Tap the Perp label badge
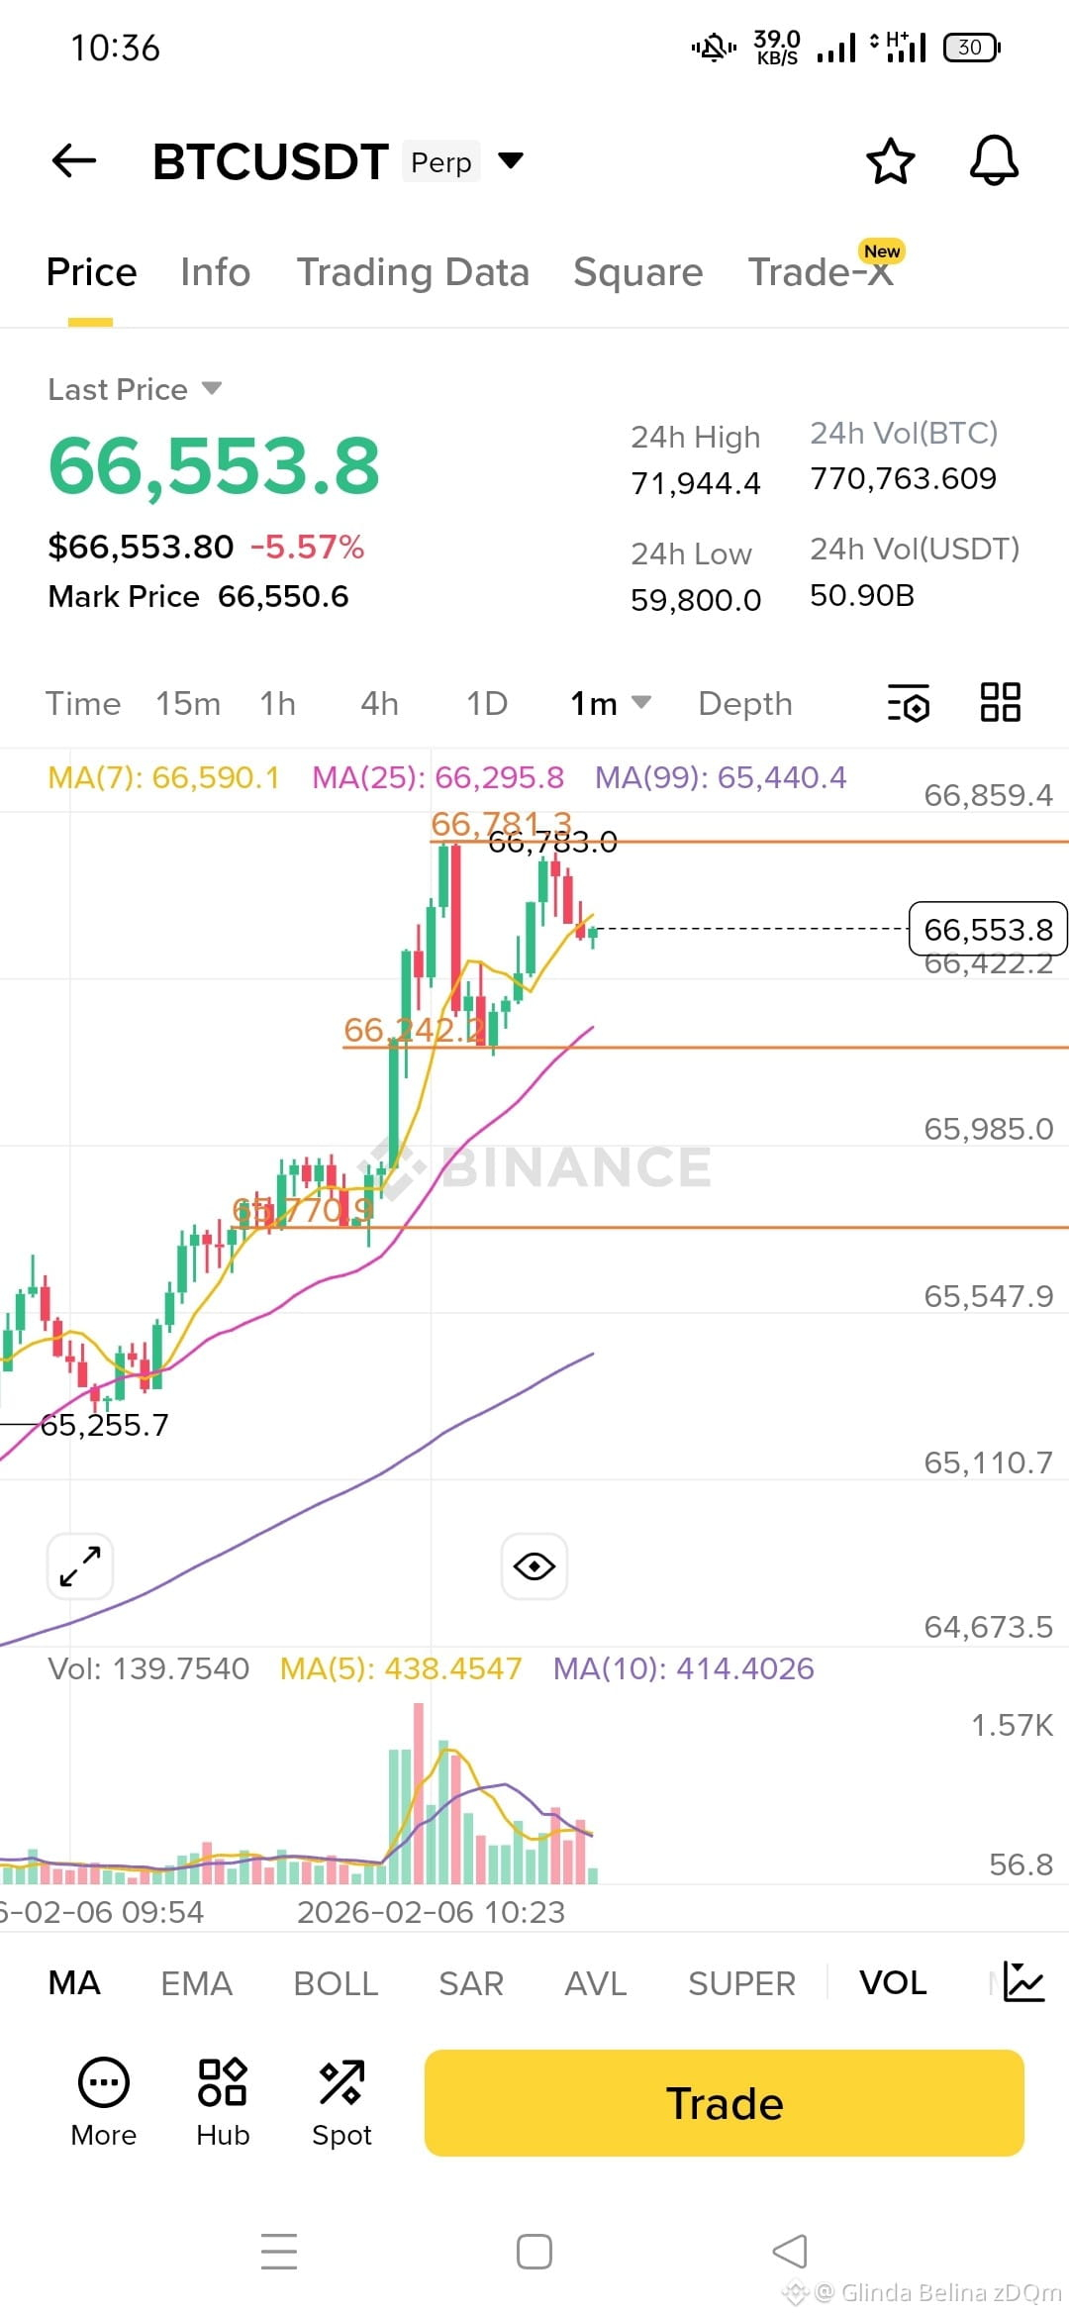 pyautogui.click(x=441, y=161)
